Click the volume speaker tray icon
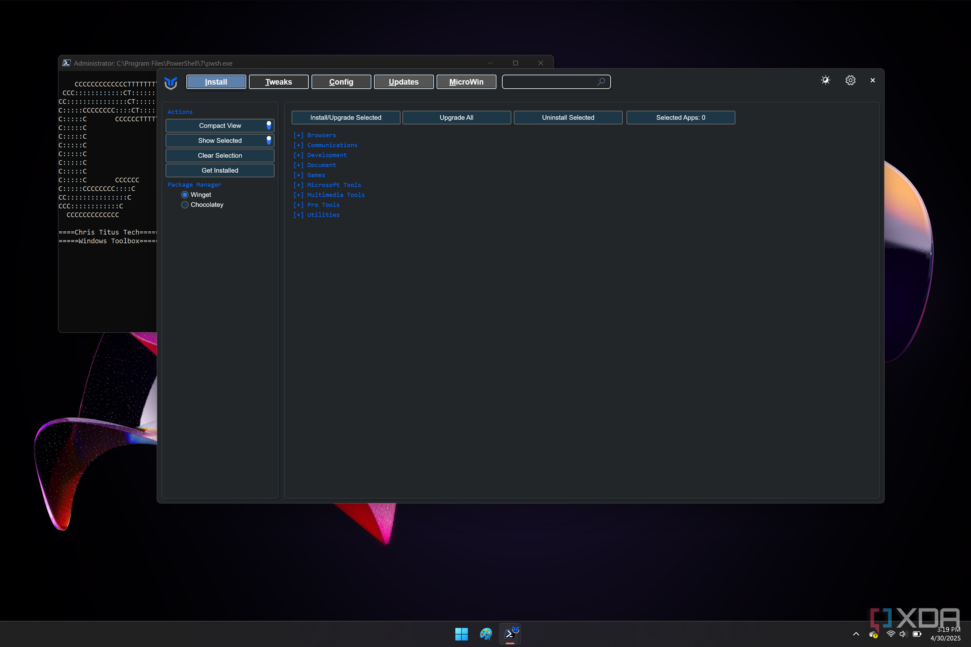Screen dimensions: 971x647 pos(903,634)
